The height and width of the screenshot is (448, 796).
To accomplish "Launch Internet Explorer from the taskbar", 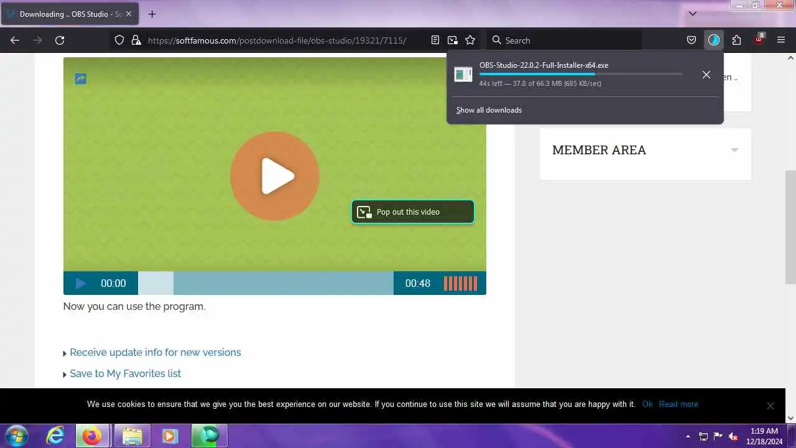I will (x=55, y=436).
